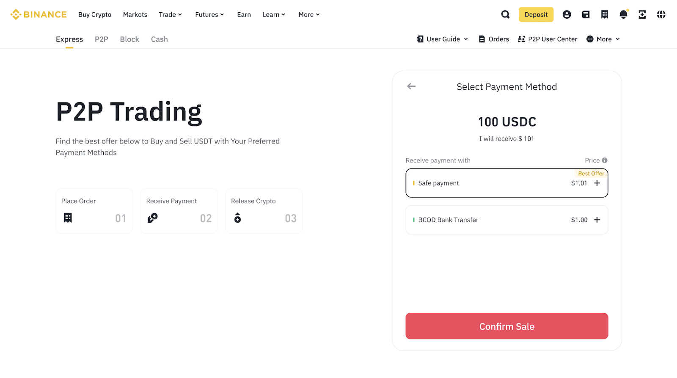This screenshot has height=378, width=677.
Task: Click the Place Order step card
Action: (x=94, y=211)
